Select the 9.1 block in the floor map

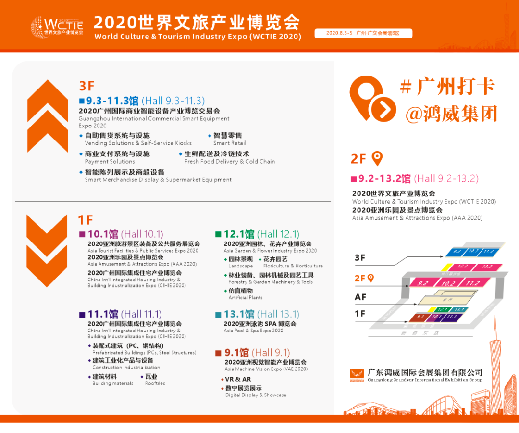pos(420,318)
